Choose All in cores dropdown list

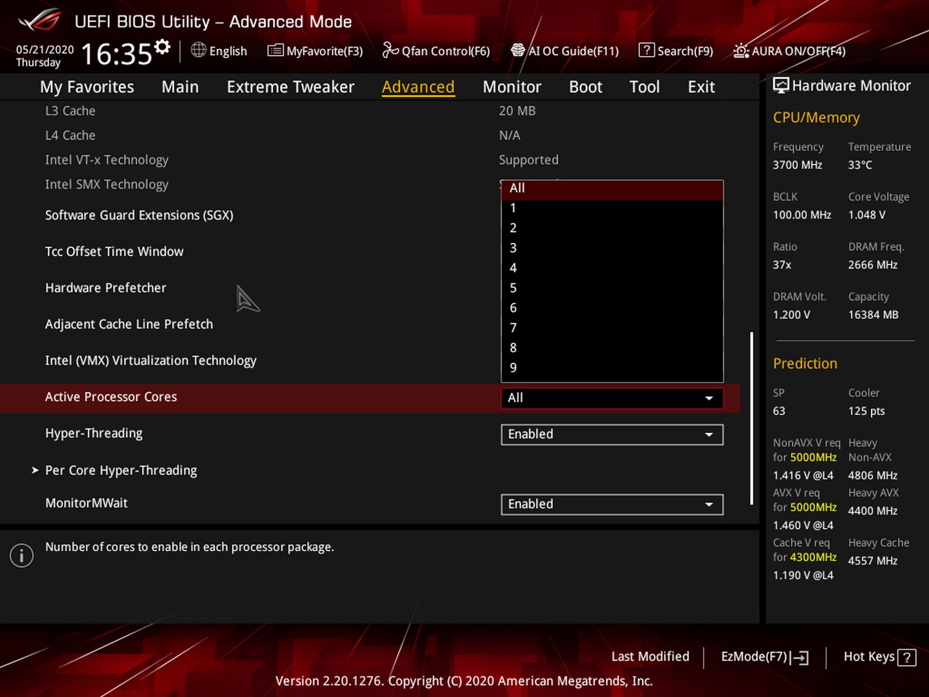(612, 188)
